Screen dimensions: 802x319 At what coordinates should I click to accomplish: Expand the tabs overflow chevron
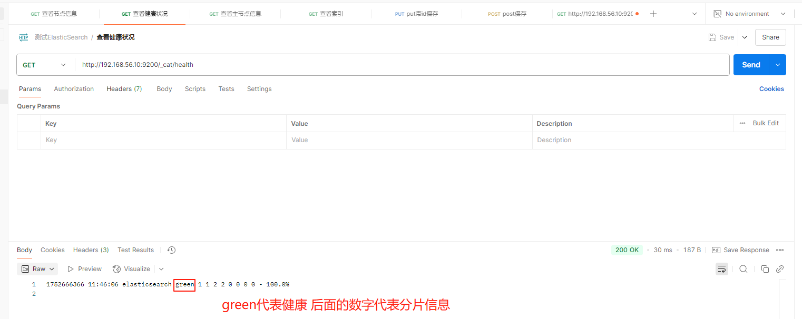click(695, 14)
